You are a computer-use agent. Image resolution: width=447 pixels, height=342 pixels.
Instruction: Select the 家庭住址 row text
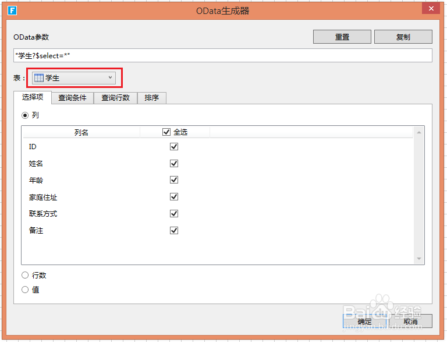point(43,197)
